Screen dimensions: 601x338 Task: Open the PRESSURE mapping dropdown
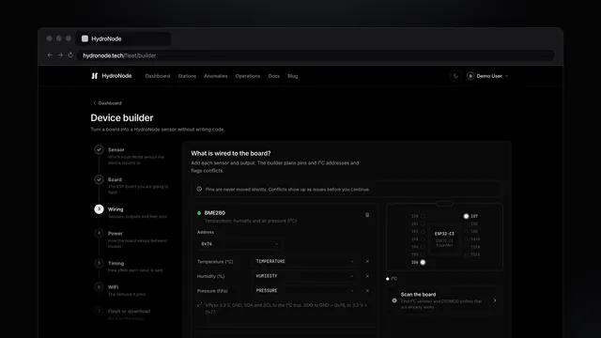pos(304,290)
